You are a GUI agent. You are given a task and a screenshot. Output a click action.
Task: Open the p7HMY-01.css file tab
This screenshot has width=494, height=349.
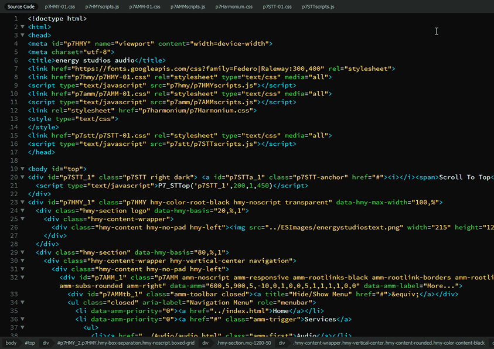[60, 6]
